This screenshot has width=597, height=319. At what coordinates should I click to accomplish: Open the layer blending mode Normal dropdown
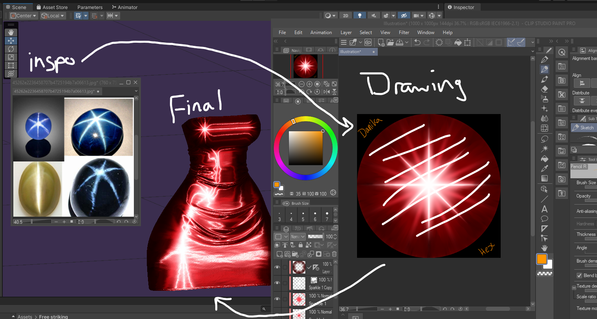tap(298, 237)
